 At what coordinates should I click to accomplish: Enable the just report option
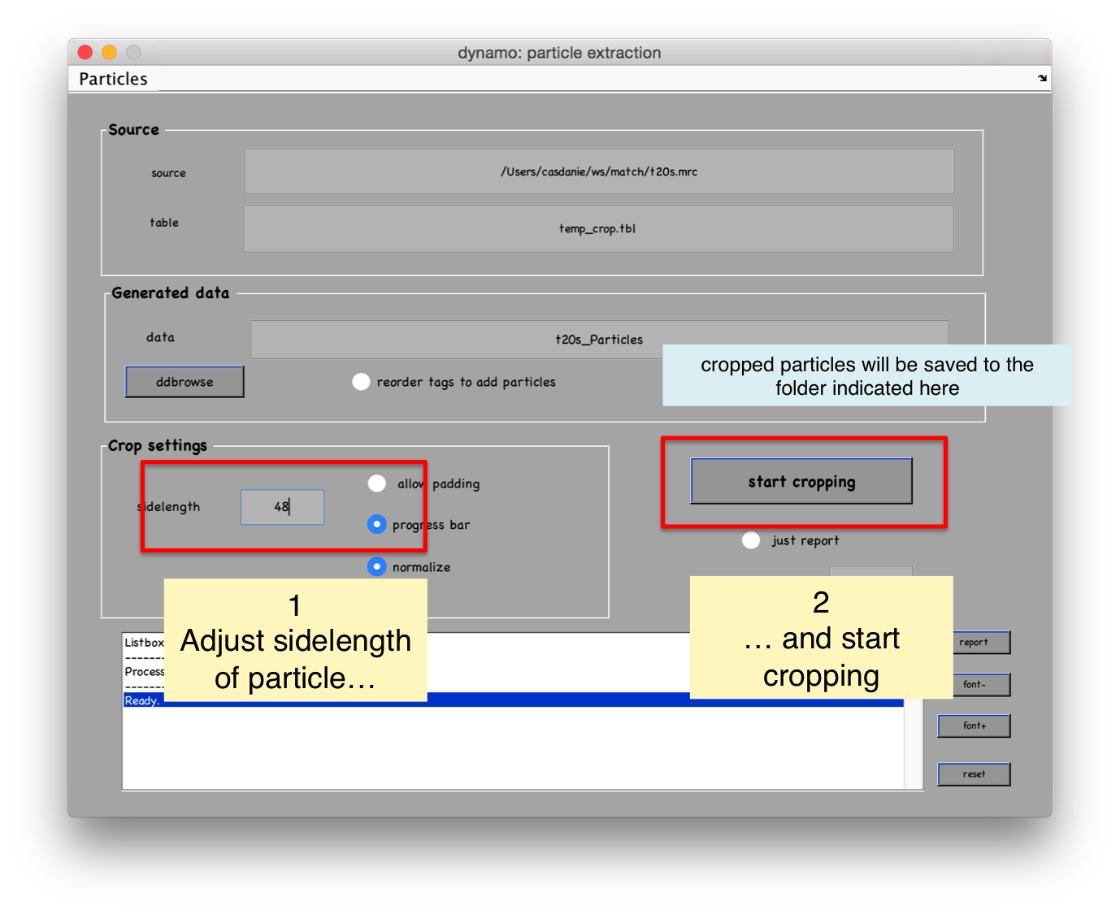[x=751, y=540]
